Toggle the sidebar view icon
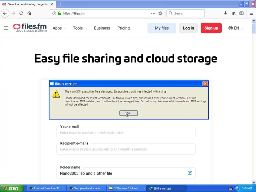 (241, 13)
